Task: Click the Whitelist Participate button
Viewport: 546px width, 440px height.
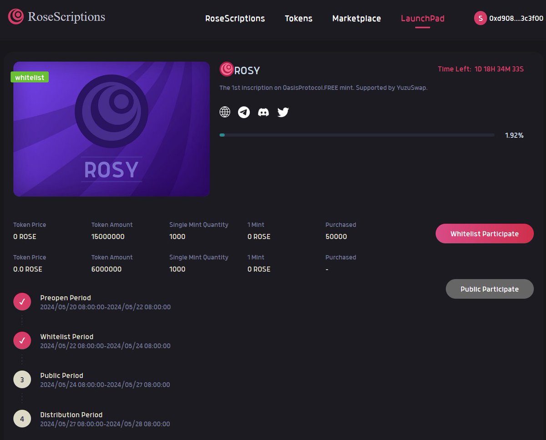Action: (x=485, y=234)
